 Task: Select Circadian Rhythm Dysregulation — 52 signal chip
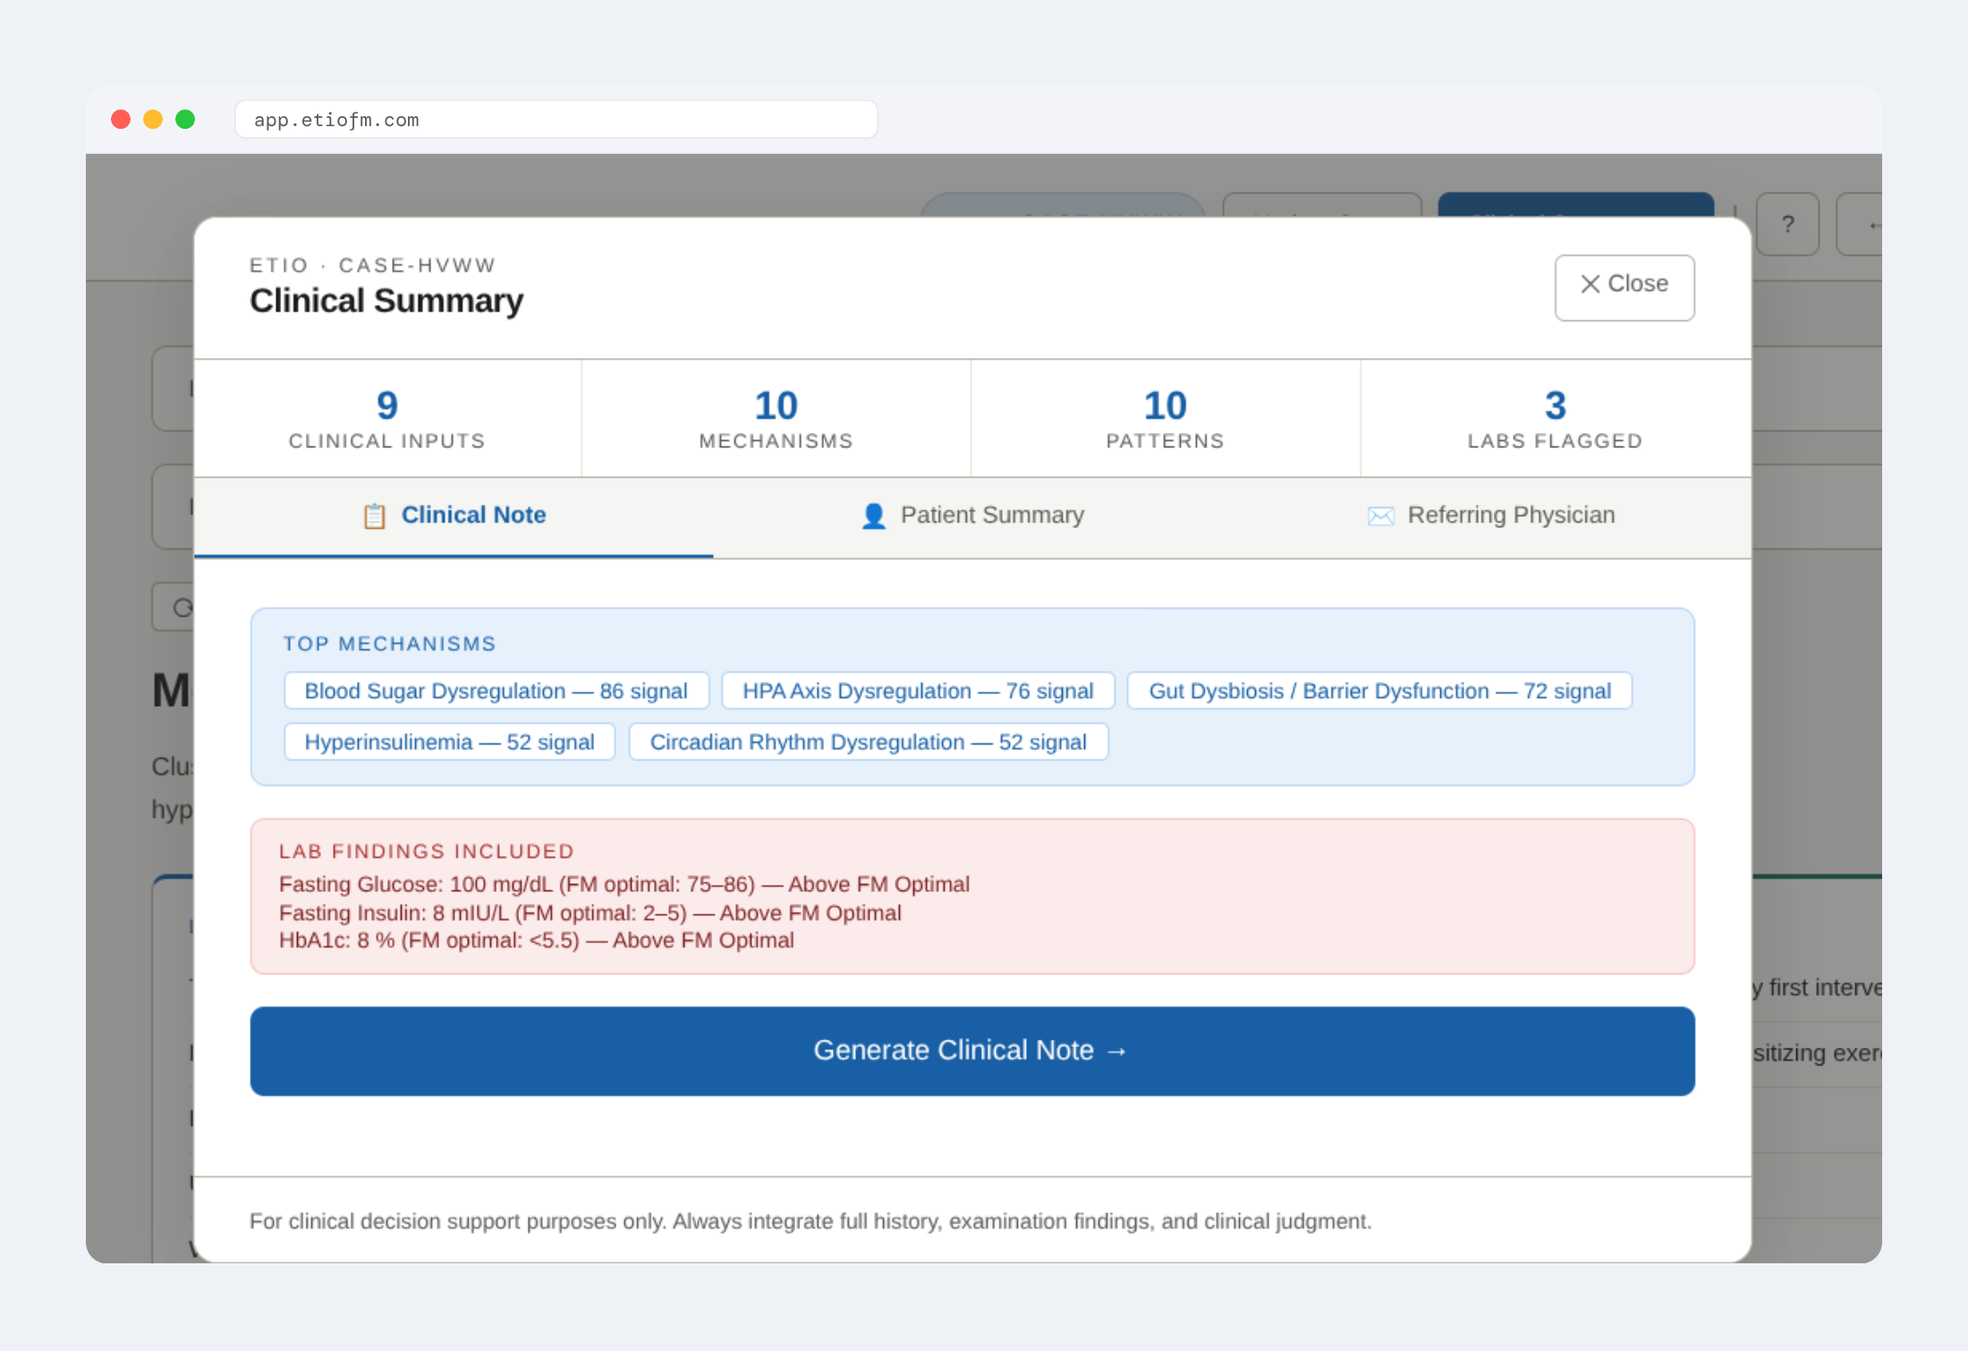[x=869, y=742]
